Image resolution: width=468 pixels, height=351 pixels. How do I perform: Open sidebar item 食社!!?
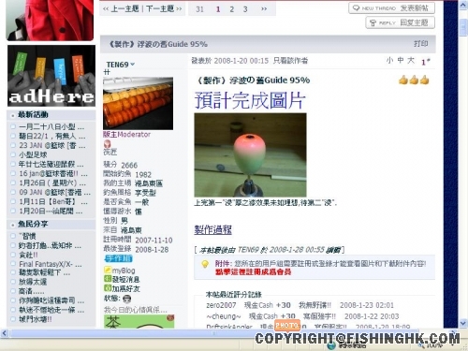click(x=28, y=255)
